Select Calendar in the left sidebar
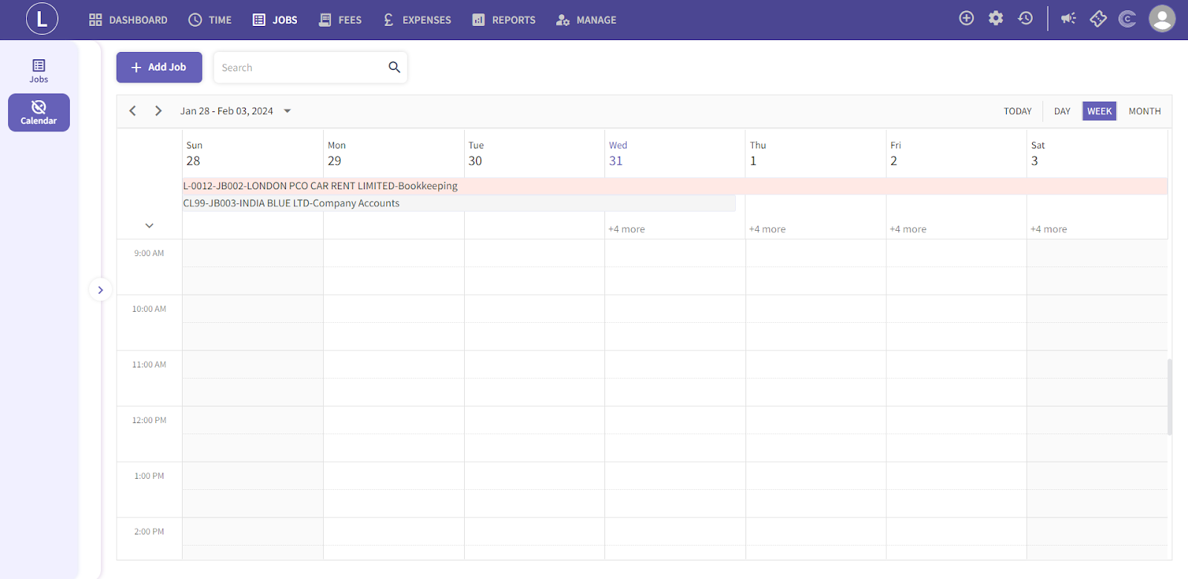Viewport: 1188px width, 579px height. tap(39, 112)
